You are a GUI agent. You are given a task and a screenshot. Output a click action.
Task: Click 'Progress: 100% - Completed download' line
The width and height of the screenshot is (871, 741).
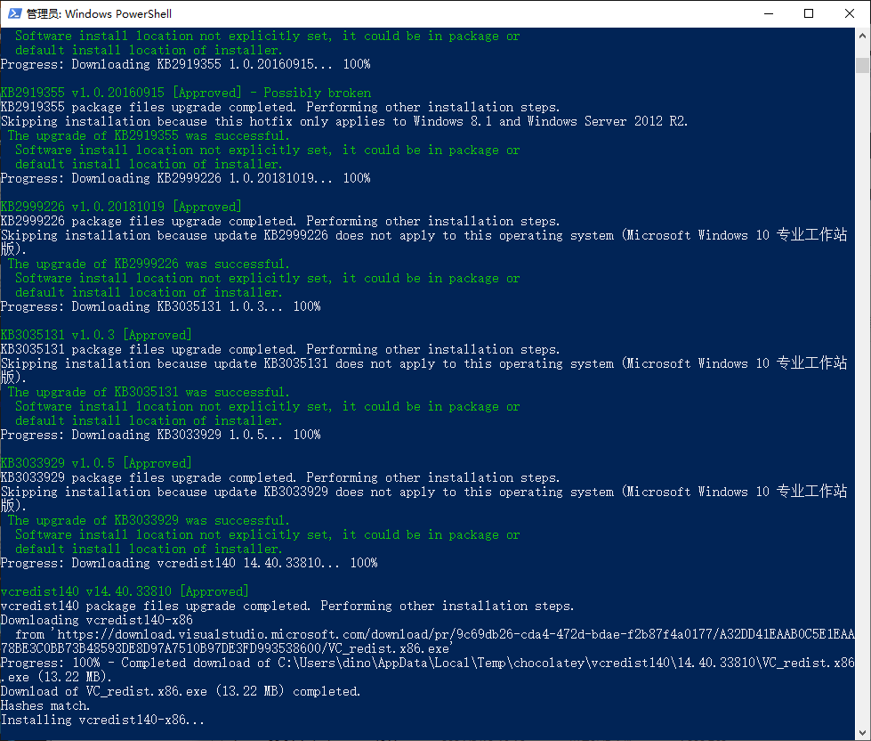428,670
